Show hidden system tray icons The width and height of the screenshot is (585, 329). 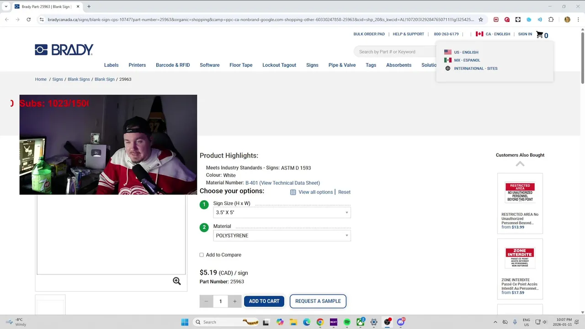[496, 322]
